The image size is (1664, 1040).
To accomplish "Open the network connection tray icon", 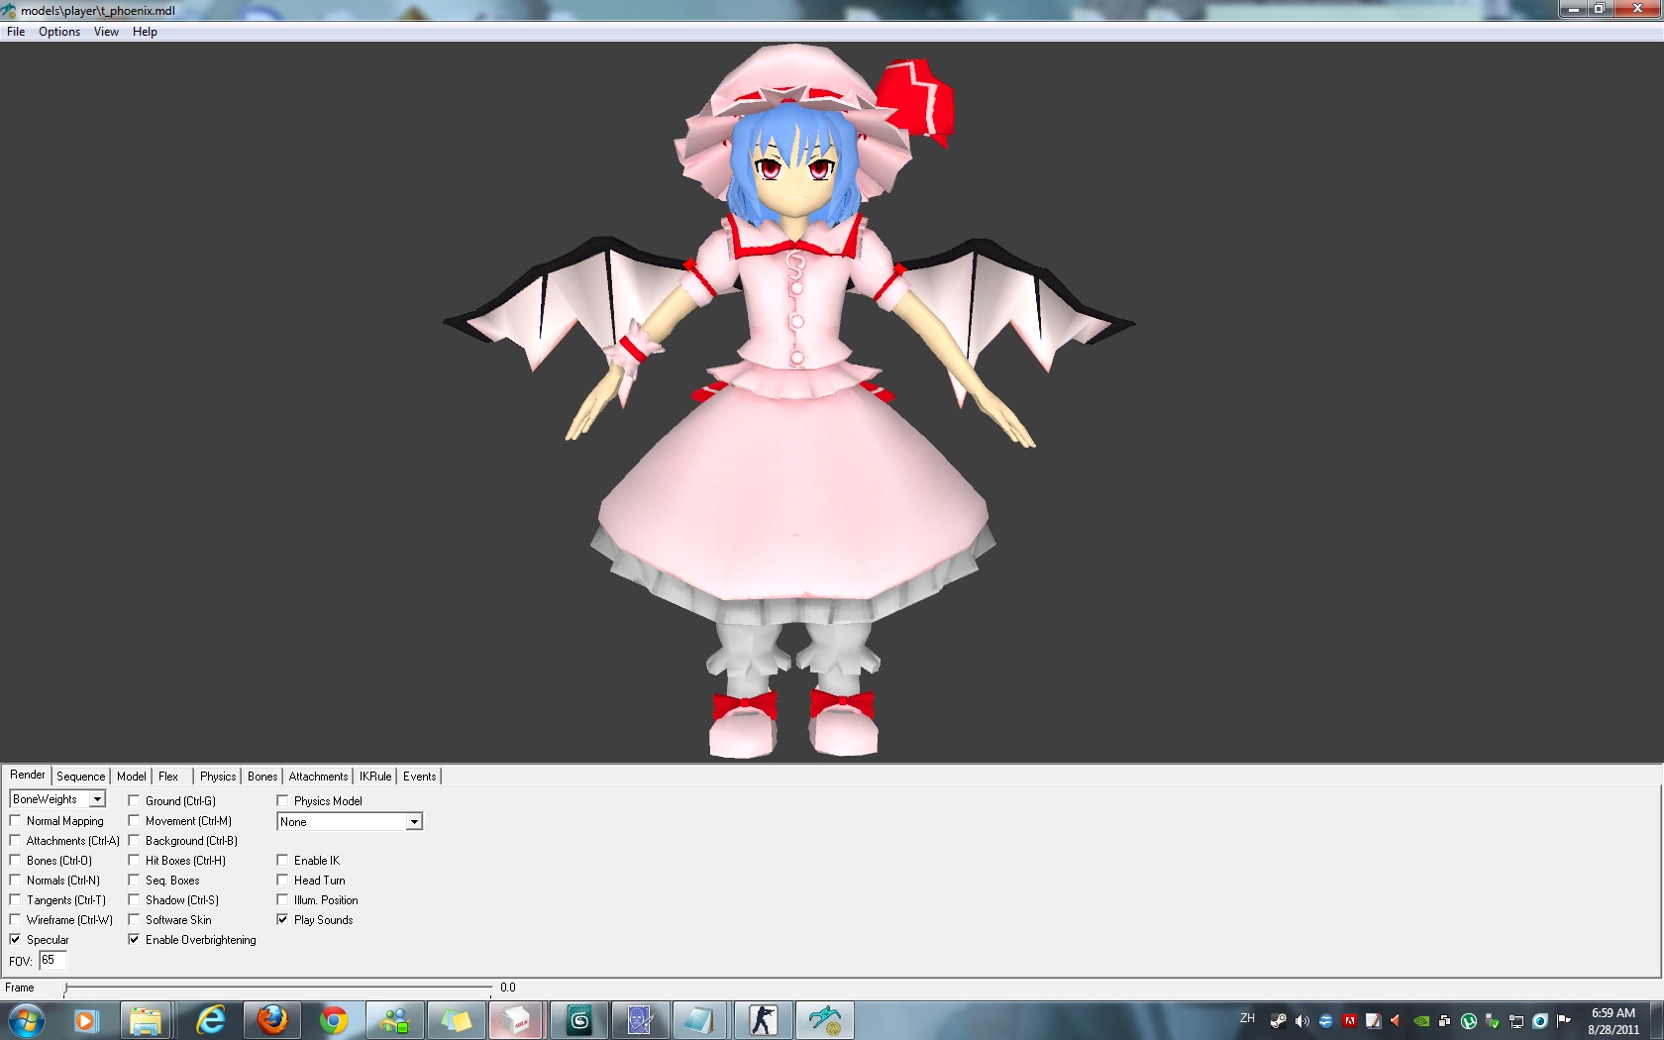I will [1516, 1021].
